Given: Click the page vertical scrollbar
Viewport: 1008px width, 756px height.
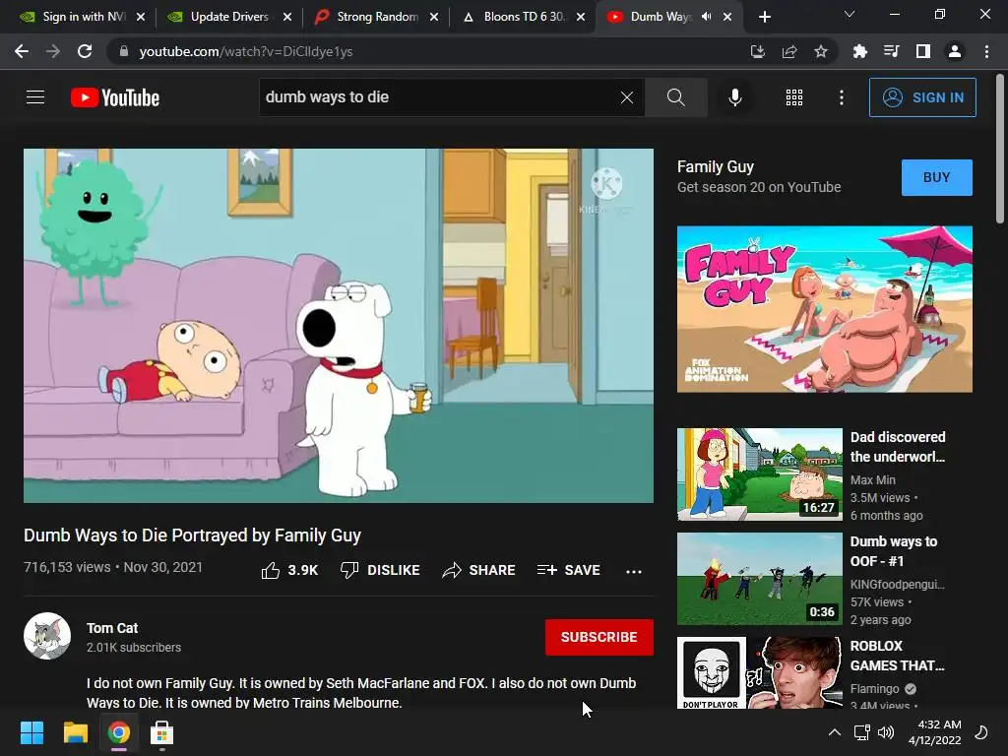Looking at the screenshot, I should [1000, 149].
